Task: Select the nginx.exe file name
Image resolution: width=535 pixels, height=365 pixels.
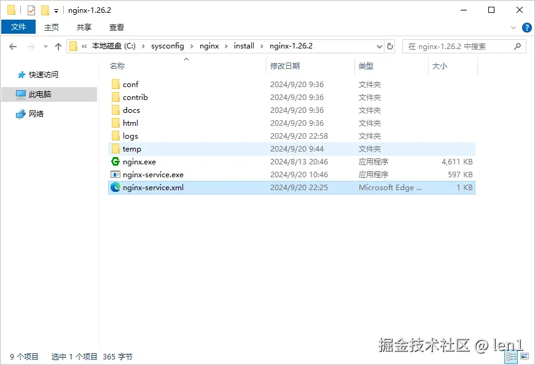Action: point(139,161)
